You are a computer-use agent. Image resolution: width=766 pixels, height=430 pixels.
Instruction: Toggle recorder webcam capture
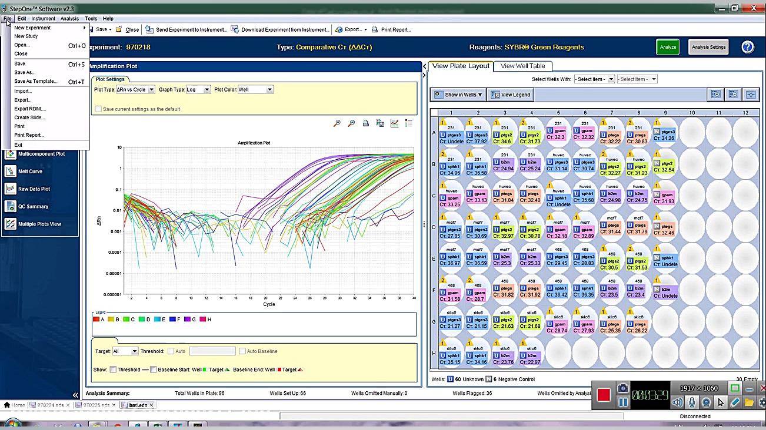coord(707,402)
